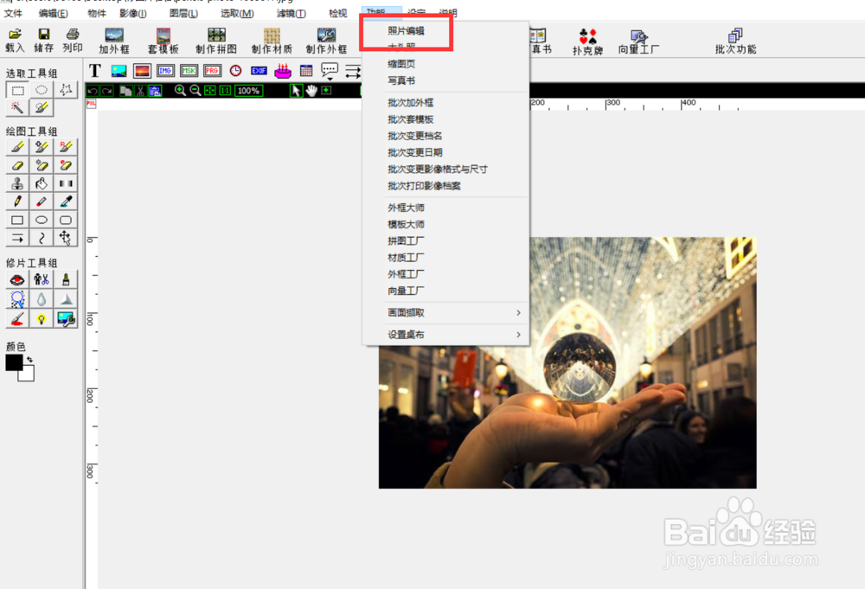Image resolution: width=865 pixels, height=589 pixels.
Task: Click the 100% zoom level box
Action: click(x=249, y=91)
